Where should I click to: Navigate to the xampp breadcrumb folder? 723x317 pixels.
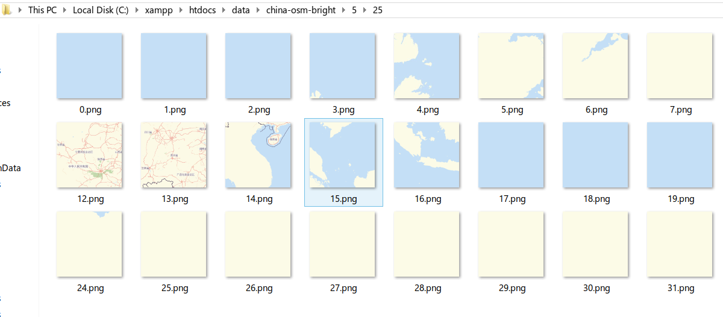pyautogui.click(x=157, y=10)
